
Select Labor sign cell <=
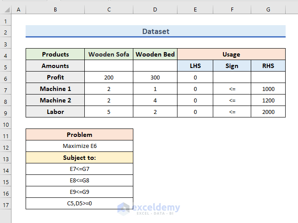[232, 112]
